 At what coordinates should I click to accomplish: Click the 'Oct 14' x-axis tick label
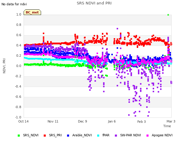point(23,121)
